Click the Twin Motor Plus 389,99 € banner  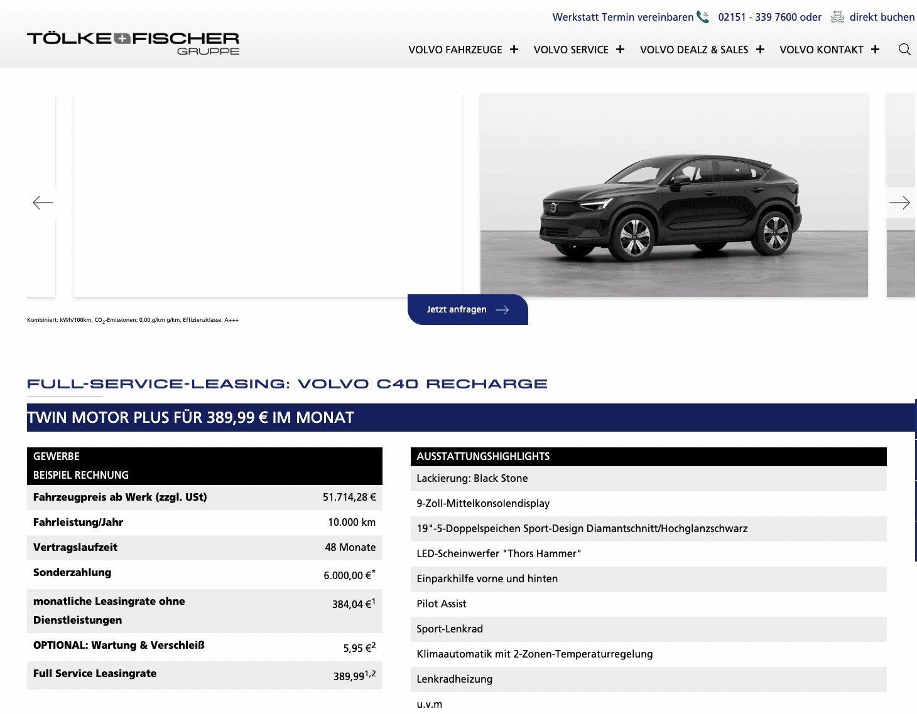click(471, 417)
